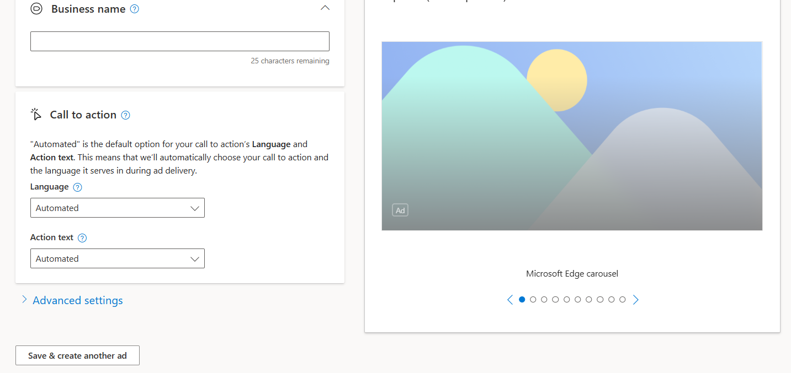Click the Business name section icon
Viewport: 791px width, 373px height.
(36, 9)
